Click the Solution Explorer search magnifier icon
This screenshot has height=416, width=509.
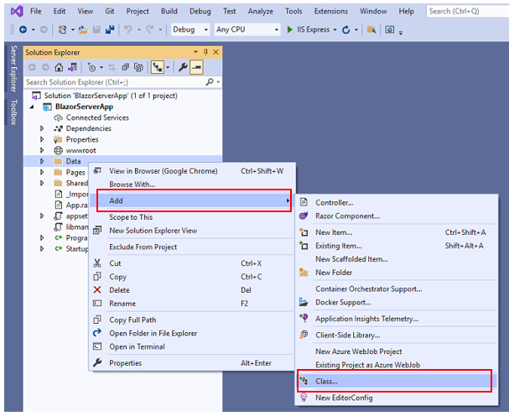coord(210,82)
